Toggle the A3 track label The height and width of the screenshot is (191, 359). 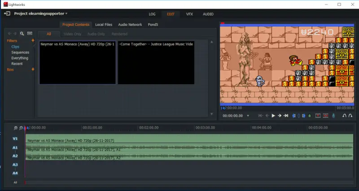pyautogui.click(x=15, y=165)
